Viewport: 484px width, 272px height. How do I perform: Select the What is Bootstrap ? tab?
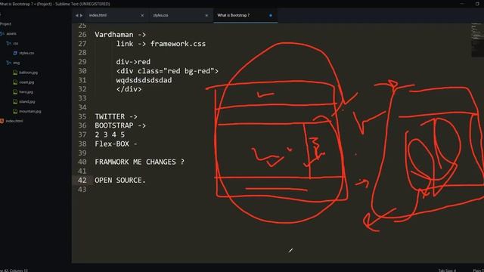pos(234,15)
